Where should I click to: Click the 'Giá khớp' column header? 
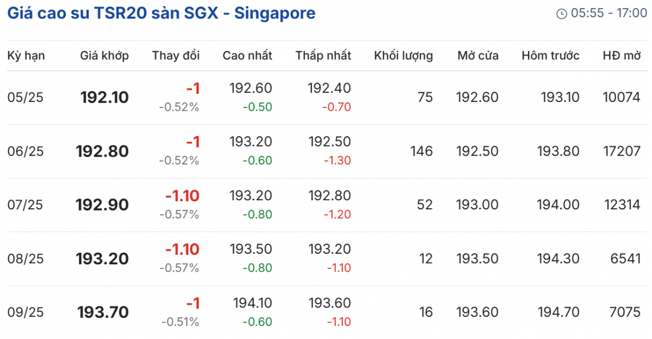pyautogui.click(x=104, y=55)
